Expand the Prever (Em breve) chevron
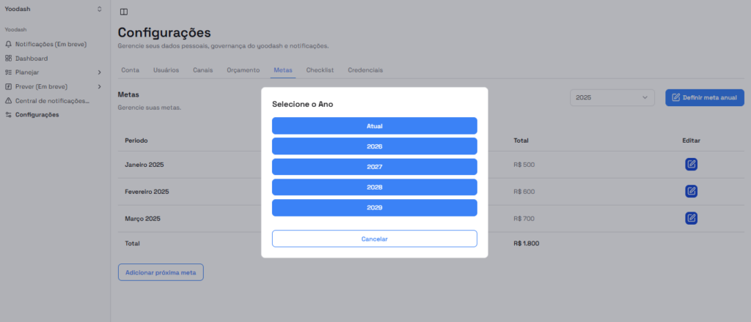751x322 pixels. pos(99,86)
